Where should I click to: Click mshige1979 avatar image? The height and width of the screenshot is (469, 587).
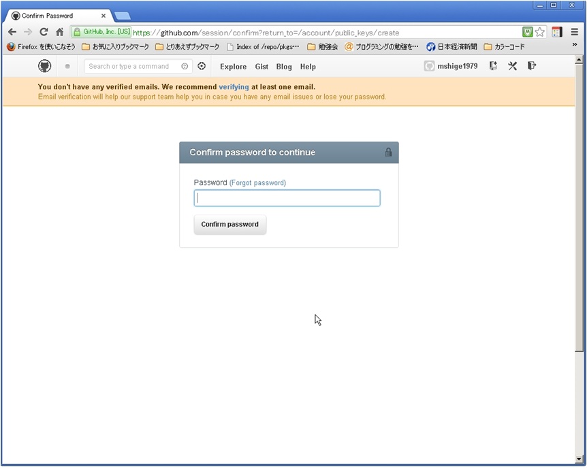tap(429, 66)
